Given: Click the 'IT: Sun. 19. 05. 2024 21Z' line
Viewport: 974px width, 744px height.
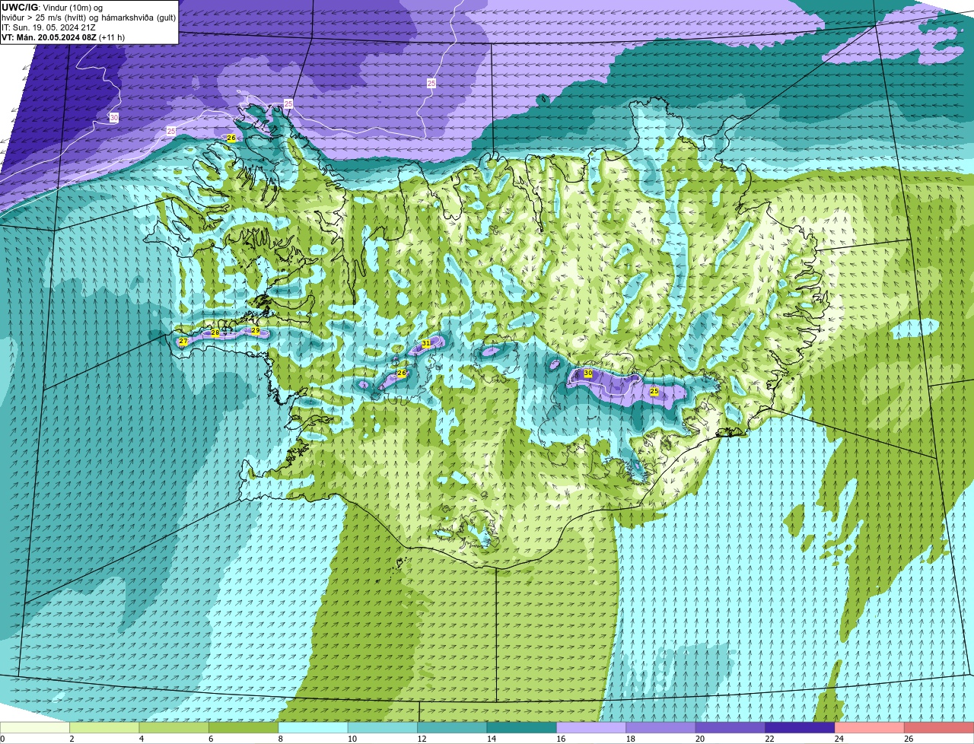Looking at the screenshot, I should point(49,27).
